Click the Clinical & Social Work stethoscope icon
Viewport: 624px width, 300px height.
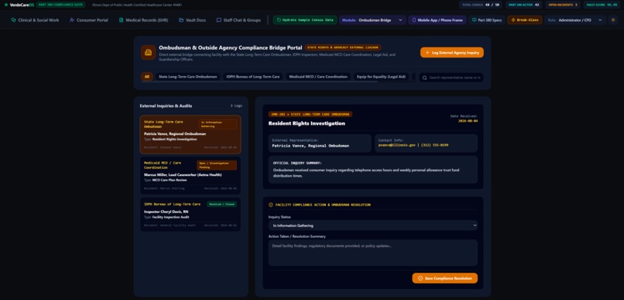(x=13, y=20)
